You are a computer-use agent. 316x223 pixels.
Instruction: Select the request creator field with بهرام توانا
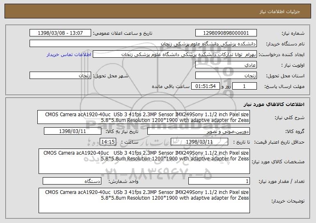click(175, 54)
